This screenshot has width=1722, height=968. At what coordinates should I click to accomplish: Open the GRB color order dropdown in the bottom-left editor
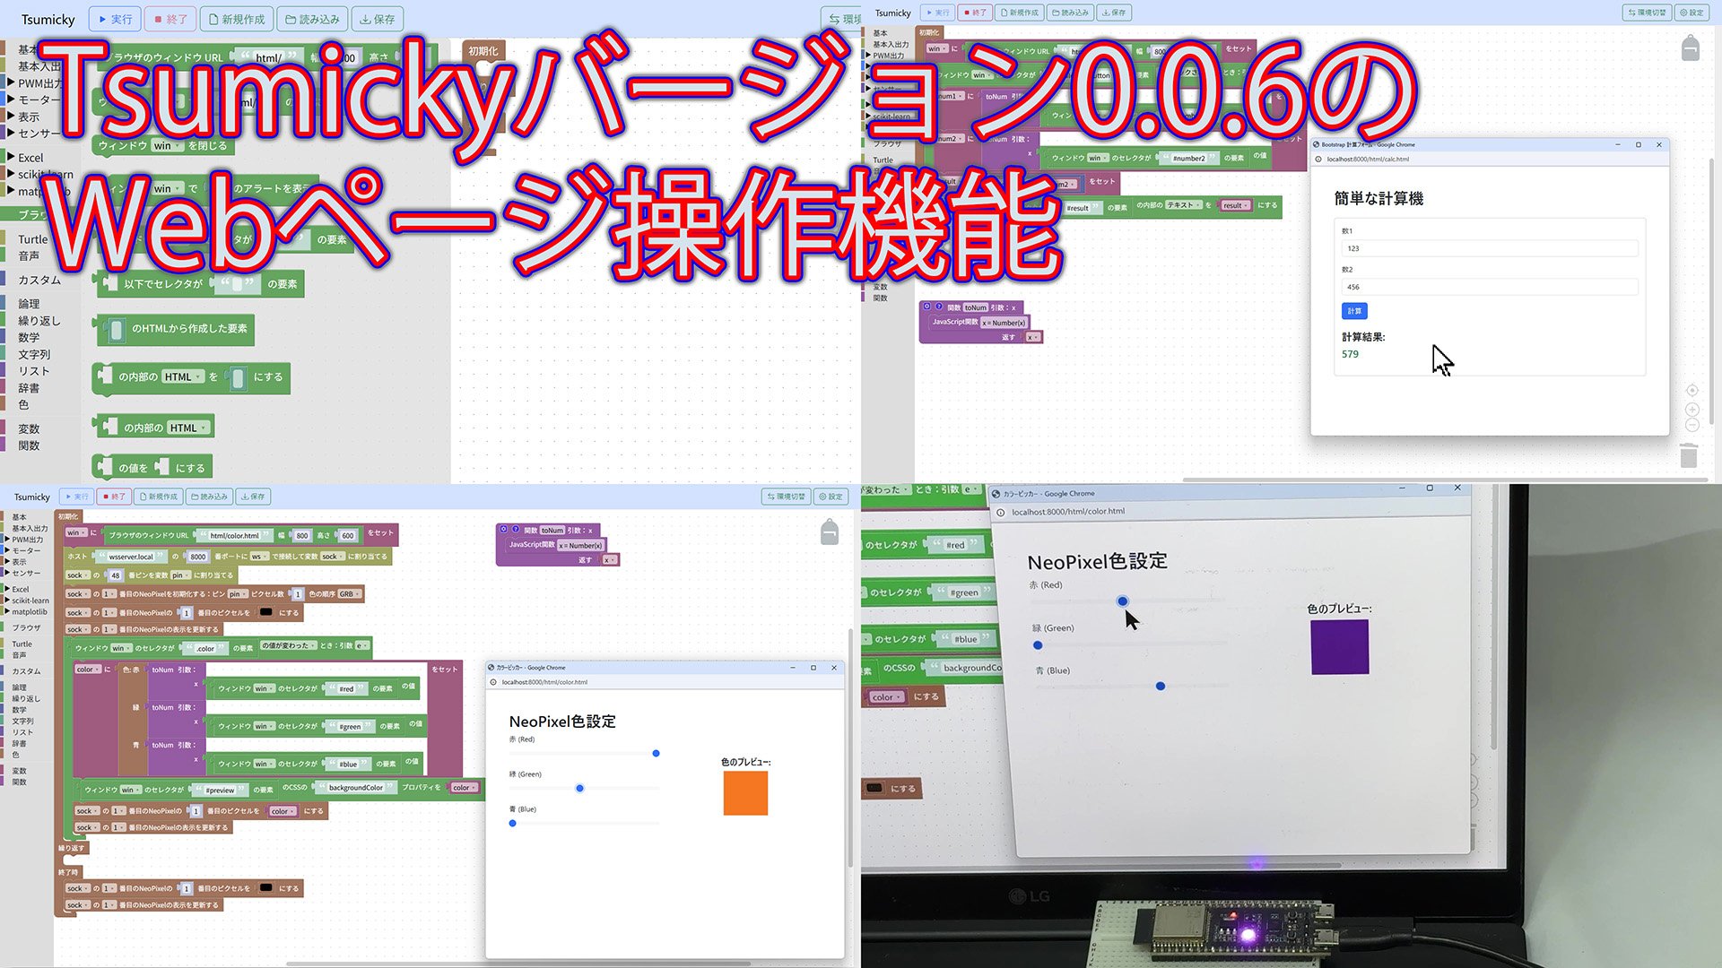pos(349,594)
